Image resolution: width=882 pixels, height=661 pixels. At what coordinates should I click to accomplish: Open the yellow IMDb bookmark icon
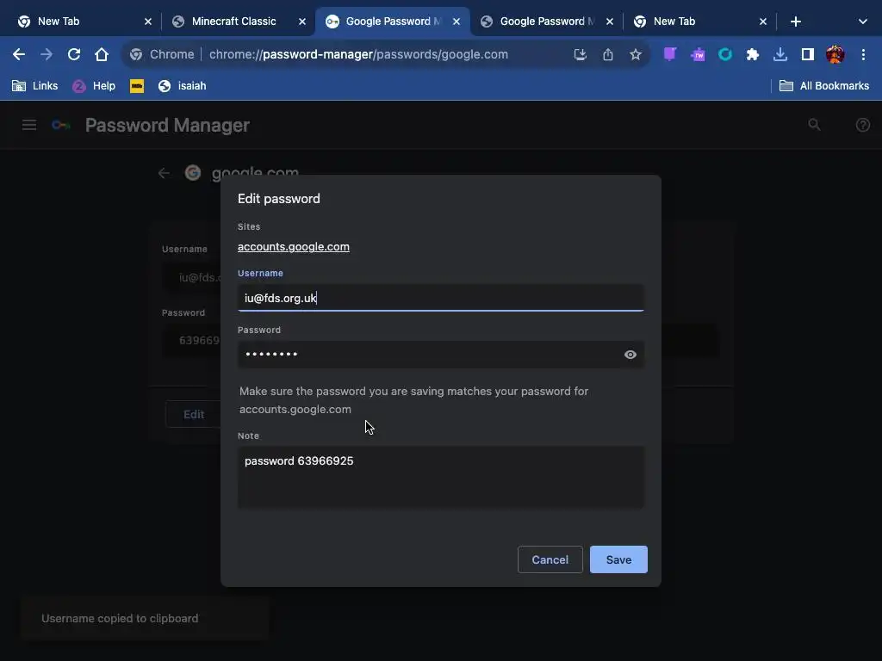pyautogui.click(x=137, y=86)
